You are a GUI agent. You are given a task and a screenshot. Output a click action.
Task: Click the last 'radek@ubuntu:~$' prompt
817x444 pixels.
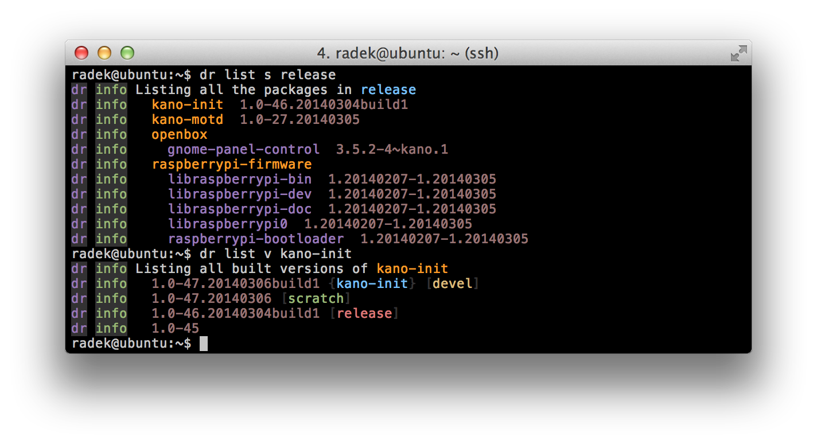click(x=131, y=343)
